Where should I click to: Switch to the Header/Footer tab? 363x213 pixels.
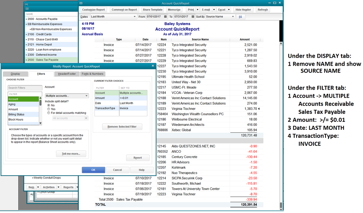pyautogui.click(x=66, y=74)
